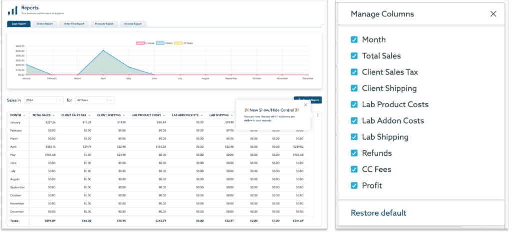Click the TOTAL SALES column header
512x241 pixels.
[x=41, y=115]
